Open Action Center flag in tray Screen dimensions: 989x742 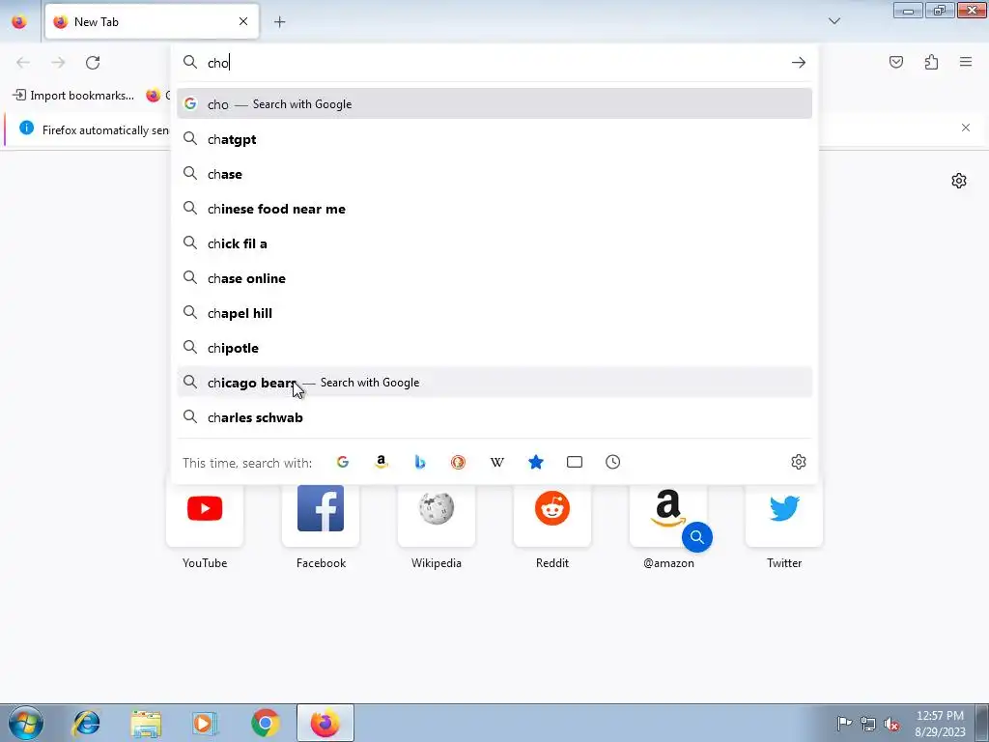pos(844,723)
